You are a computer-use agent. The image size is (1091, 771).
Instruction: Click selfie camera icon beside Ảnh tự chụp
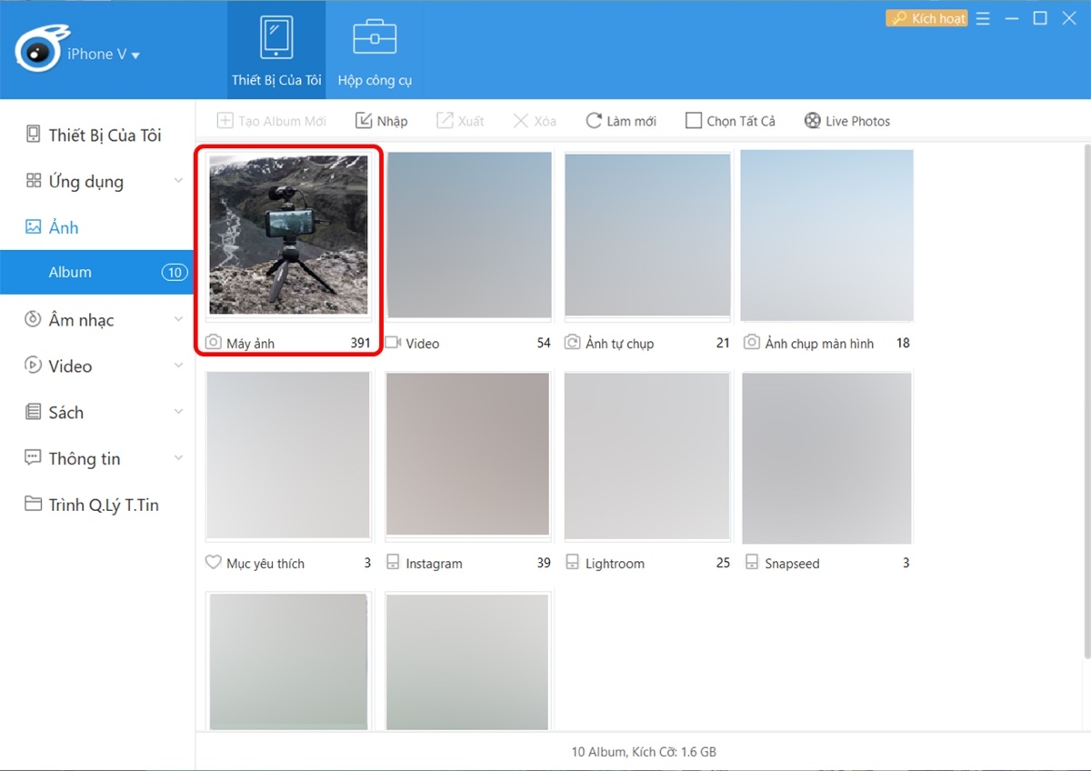pyautogui.click(x=573, y=343)
